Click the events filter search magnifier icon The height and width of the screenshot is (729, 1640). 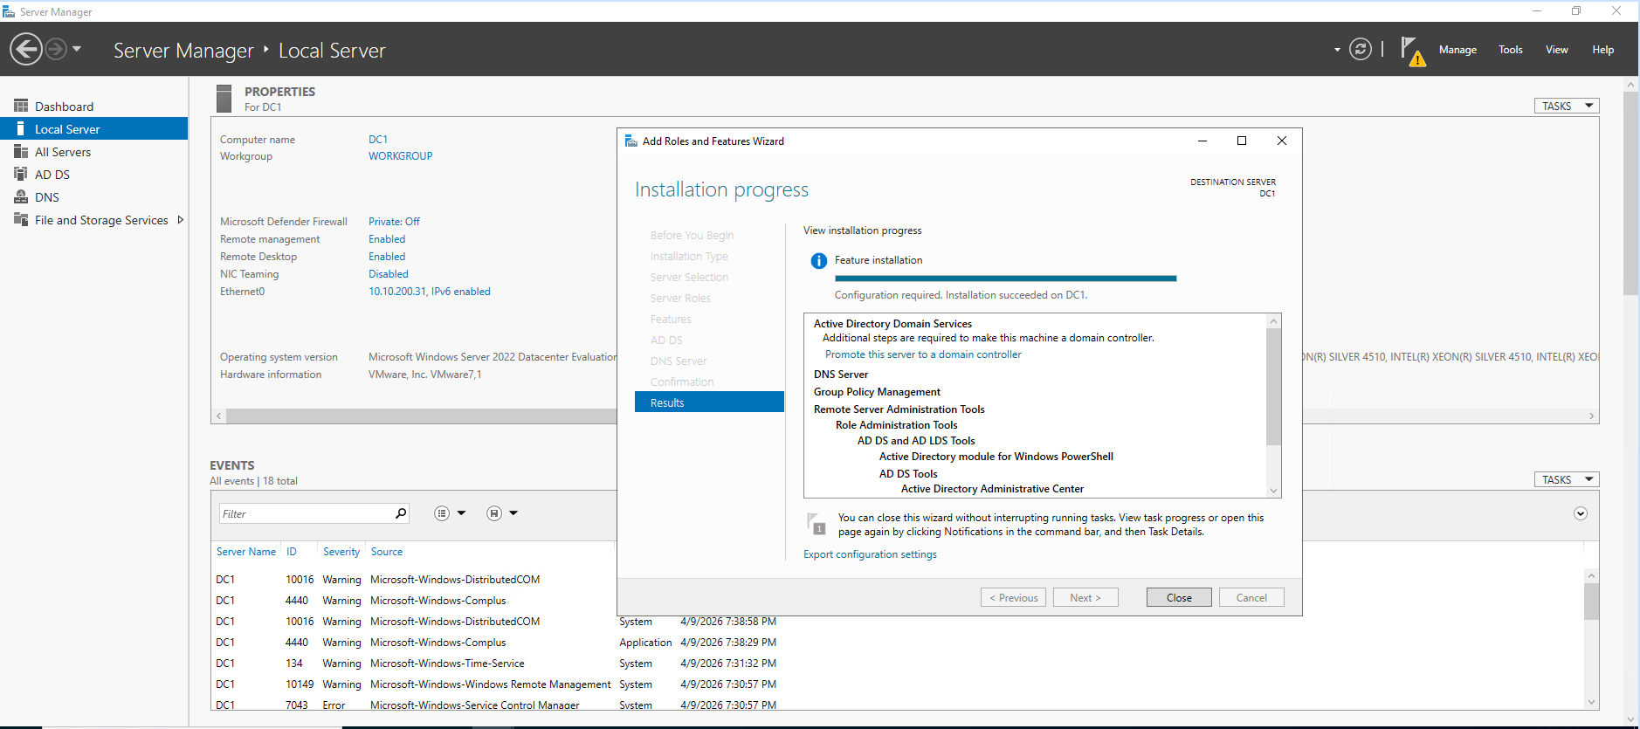[x=401, y=513]
